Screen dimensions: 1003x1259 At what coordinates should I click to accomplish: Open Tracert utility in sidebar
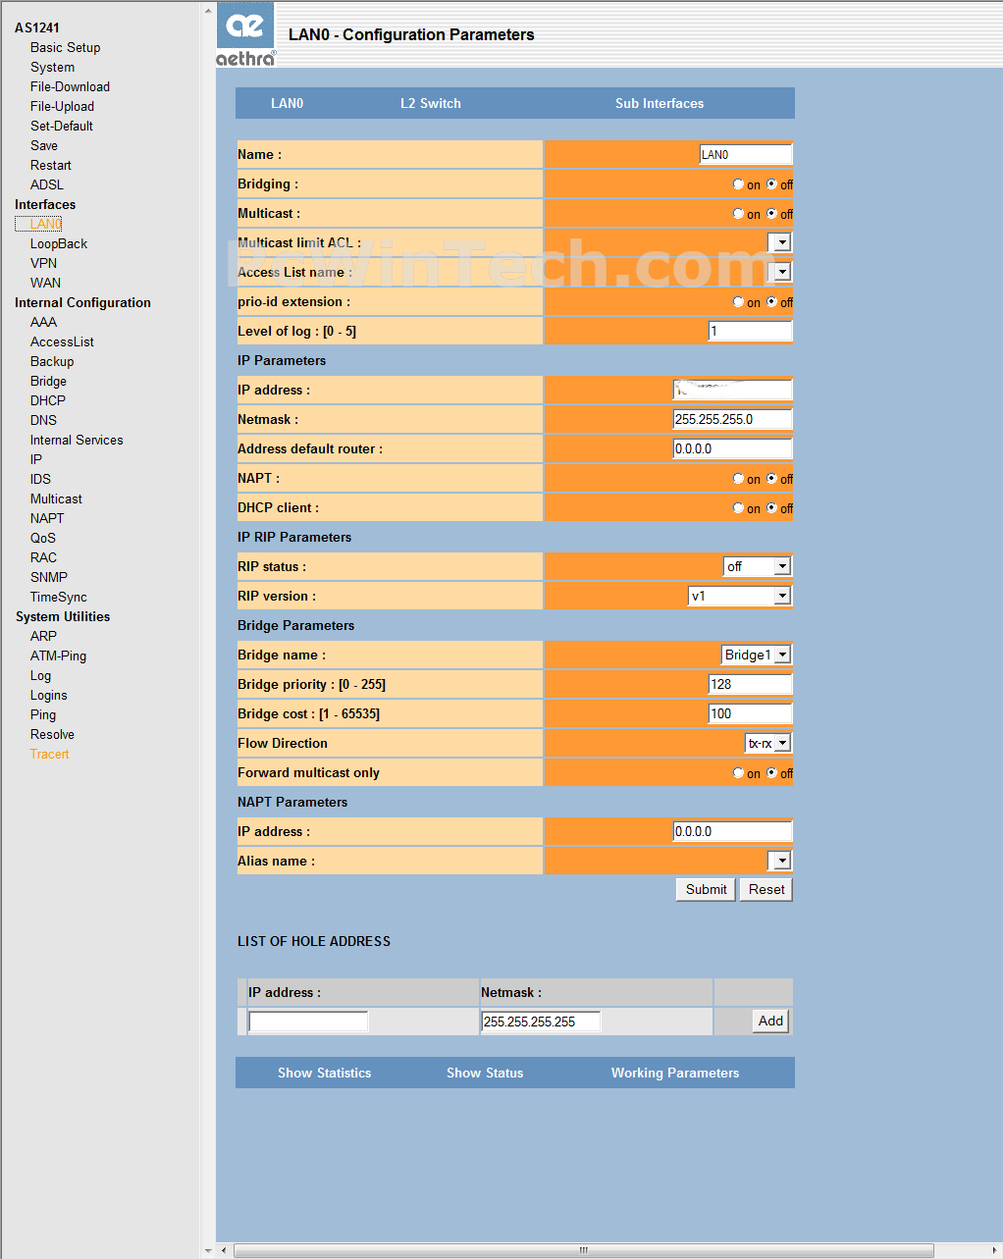coord(49,754)
